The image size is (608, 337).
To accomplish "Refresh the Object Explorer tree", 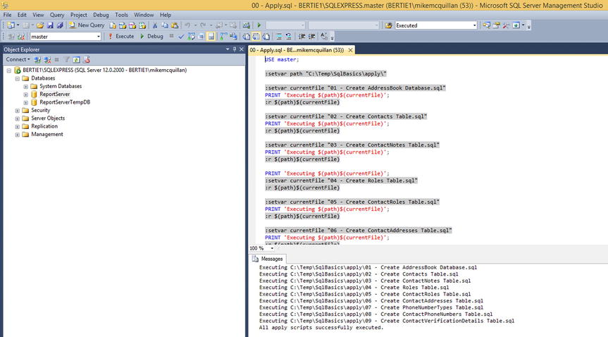I will pyautogui.click(x=77, y=60).
